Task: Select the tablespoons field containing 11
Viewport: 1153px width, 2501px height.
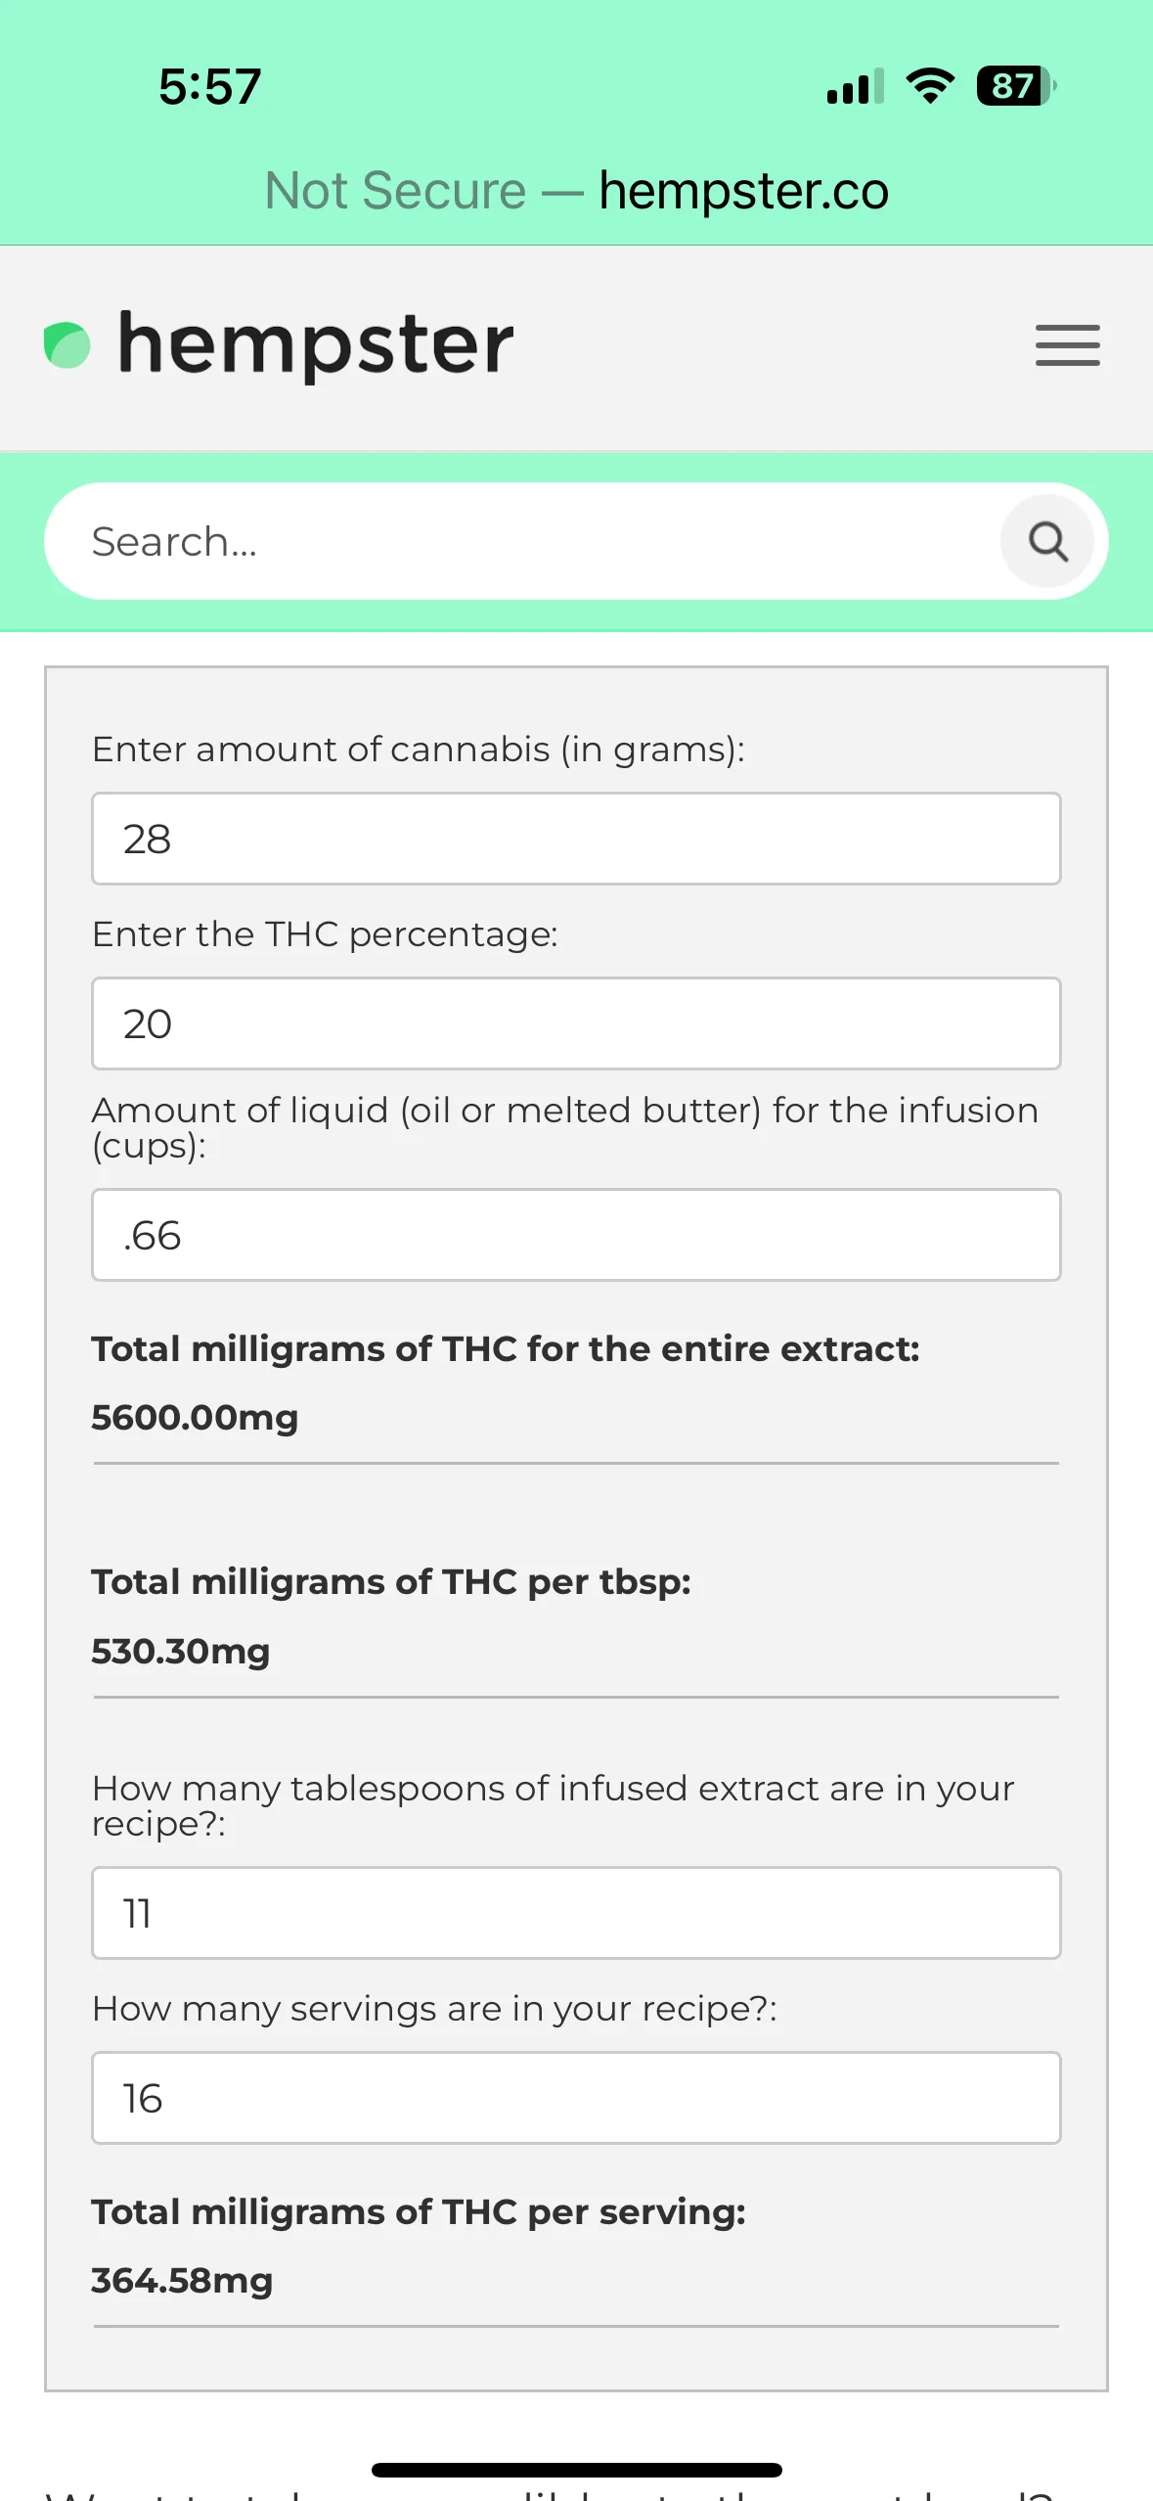Action: tap(576, 1913)
